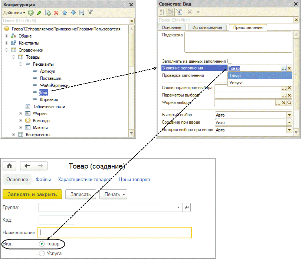Click the Move Down arrow icon

[73, 13]
